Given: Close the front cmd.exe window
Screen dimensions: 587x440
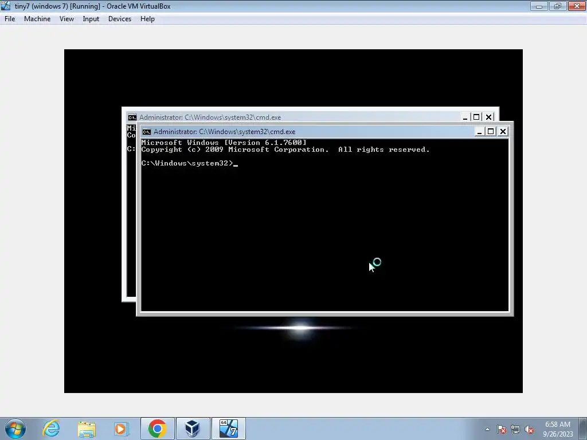Looking at the screenshot, I should click(503, 131).
